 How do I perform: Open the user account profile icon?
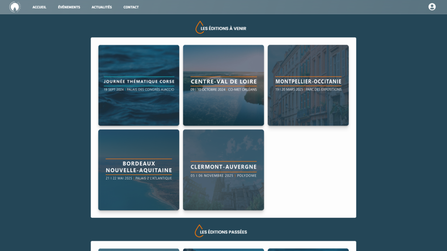tap(432, 7)
